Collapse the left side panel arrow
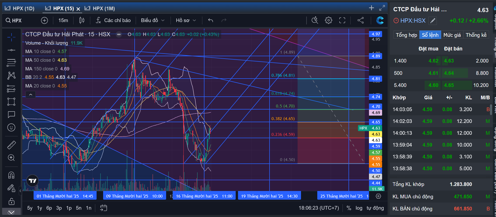The width and height of the screenshot is (496, 217). point(20,191)
